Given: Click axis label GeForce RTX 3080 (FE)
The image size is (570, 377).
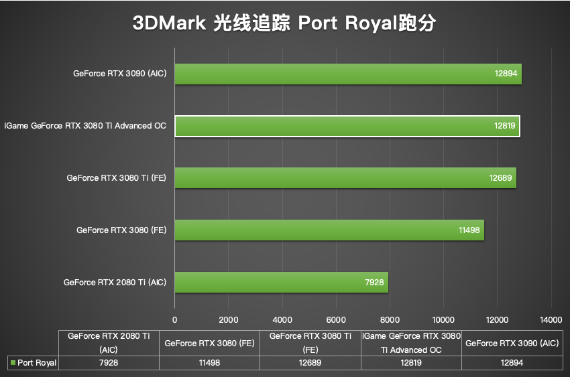Looking at the screenshot, I should click(x=121, y=230).
